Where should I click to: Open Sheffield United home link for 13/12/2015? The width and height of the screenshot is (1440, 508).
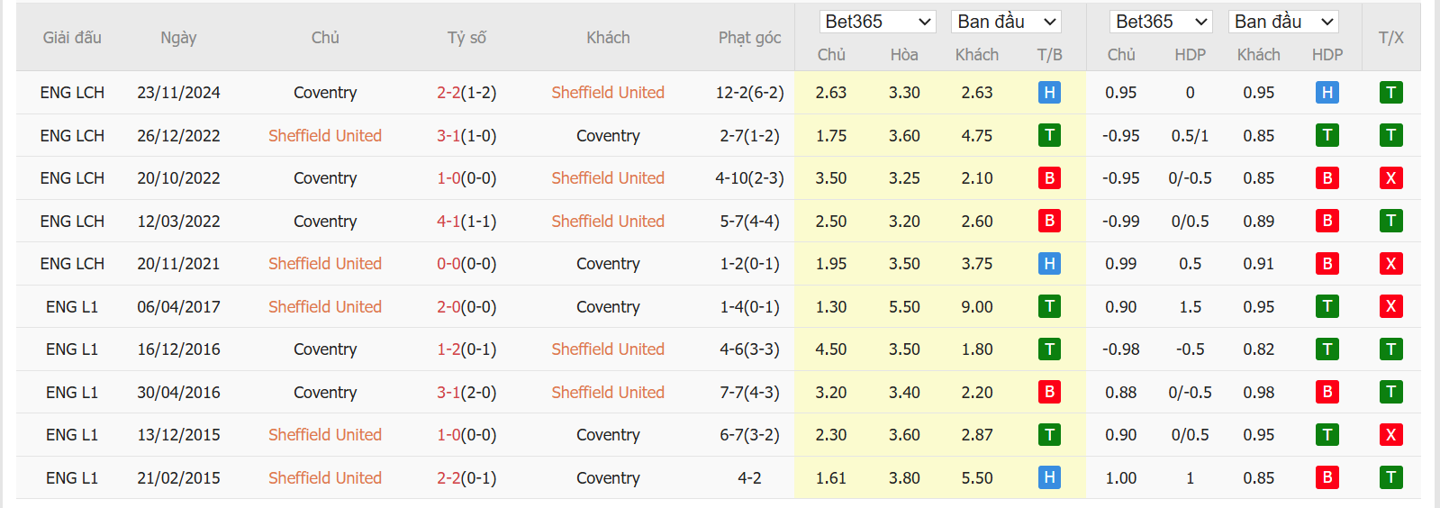click(x=325, y=435)
